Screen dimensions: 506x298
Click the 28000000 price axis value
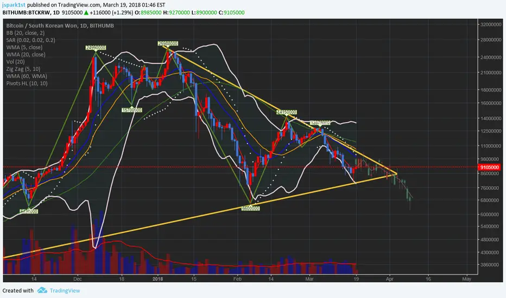tap(490, 40)
